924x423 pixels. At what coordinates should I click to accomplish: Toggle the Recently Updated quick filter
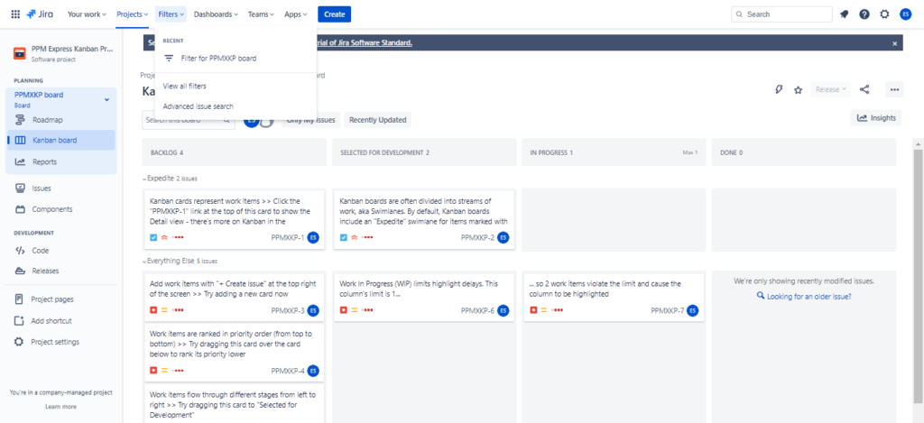pos(378,120)
